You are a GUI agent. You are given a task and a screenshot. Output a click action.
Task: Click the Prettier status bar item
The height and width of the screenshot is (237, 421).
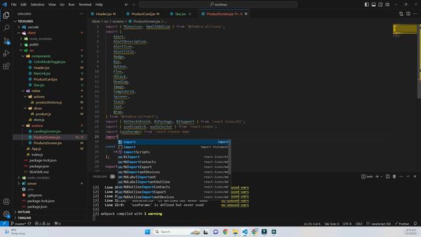click(402, 224)
